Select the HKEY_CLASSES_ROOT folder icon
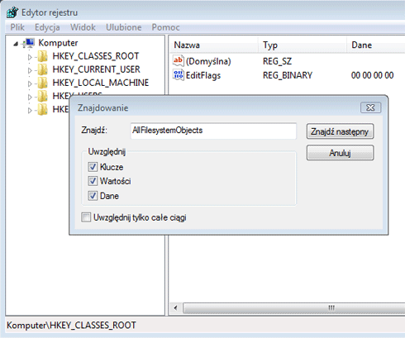The width and height of the screenshot is (405, 338). [42, 56]
